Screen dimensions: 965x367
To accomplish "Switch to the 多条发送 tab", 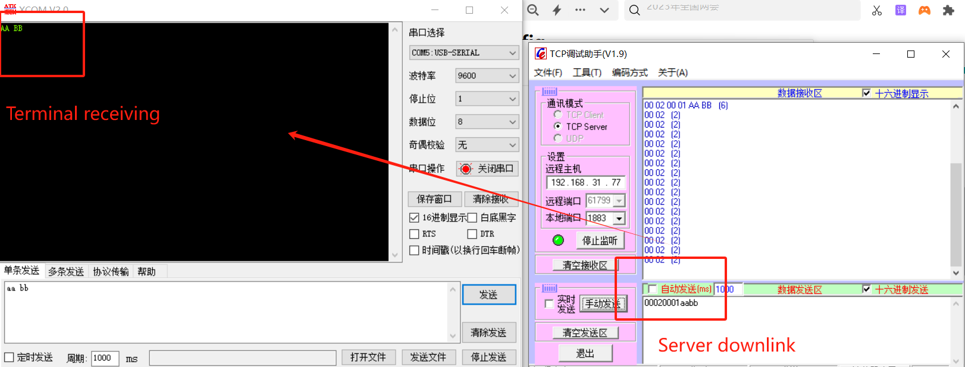I will (x=66, y=271).
